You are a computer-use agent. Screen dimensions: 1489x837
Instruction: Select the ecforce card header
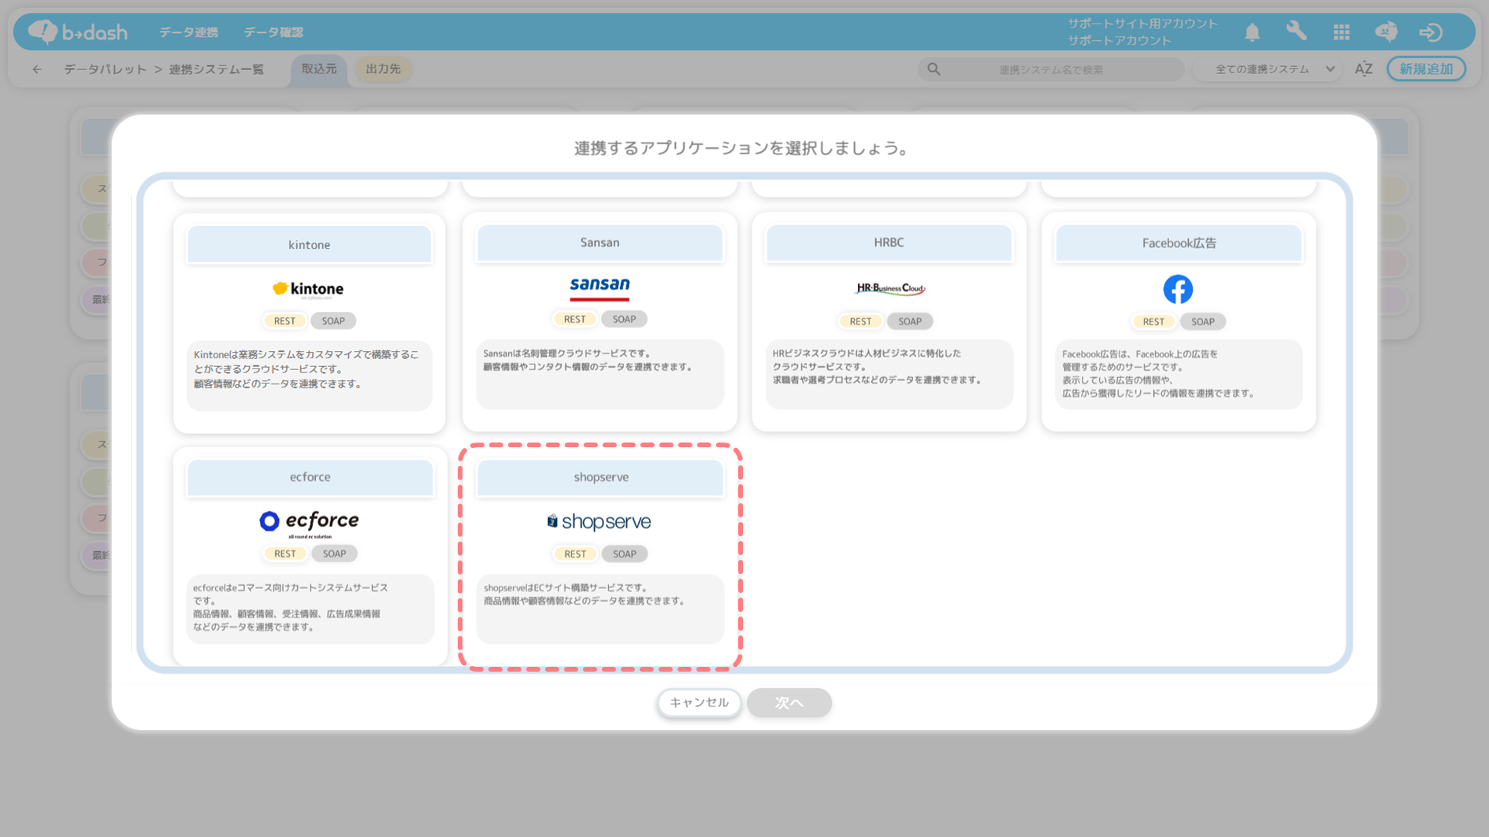coord(310,477)
